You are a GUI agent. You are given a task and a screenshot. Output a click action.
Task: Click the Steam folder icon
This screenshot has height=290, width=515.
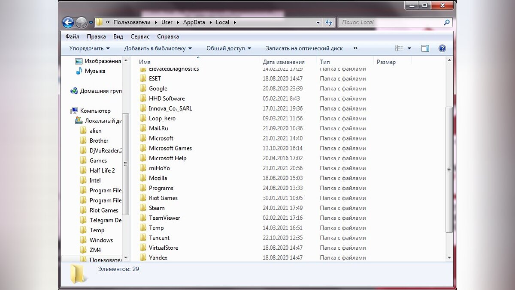click(143, 208)
